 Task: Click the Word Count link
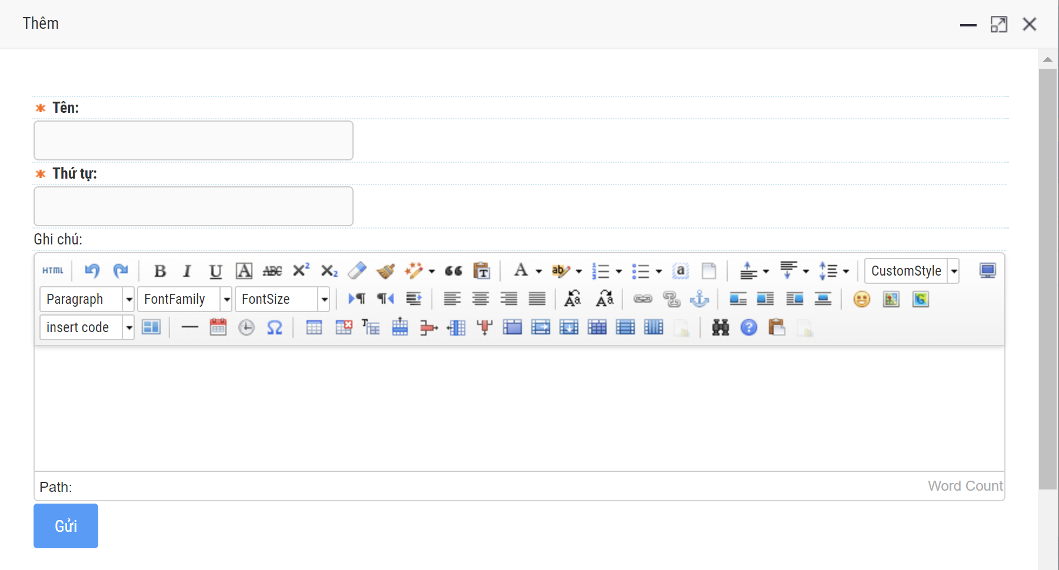pyautogui.click(x=965, y=486)
